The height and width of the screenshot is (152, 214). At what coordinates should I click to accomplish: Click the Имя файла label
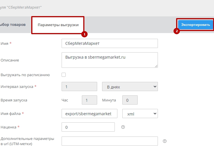pos(11,113)
